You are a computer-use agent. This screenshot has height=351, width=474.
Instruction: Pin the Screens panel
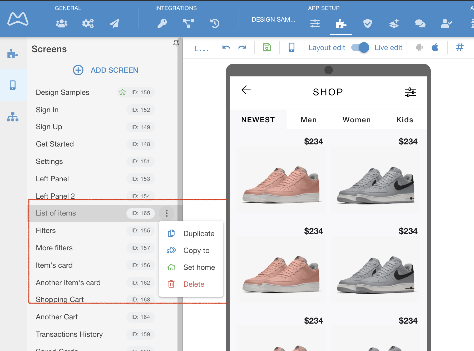(x=176, y=43)
